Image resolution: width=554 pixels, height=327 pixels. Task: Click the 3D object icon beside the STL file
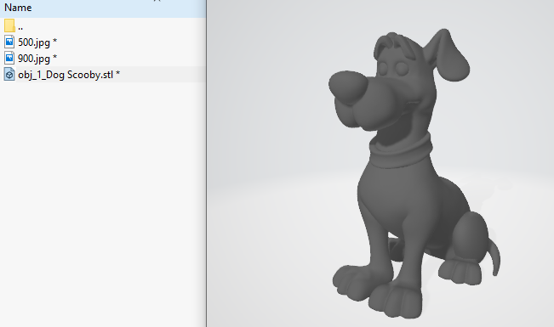click(9, 74)
